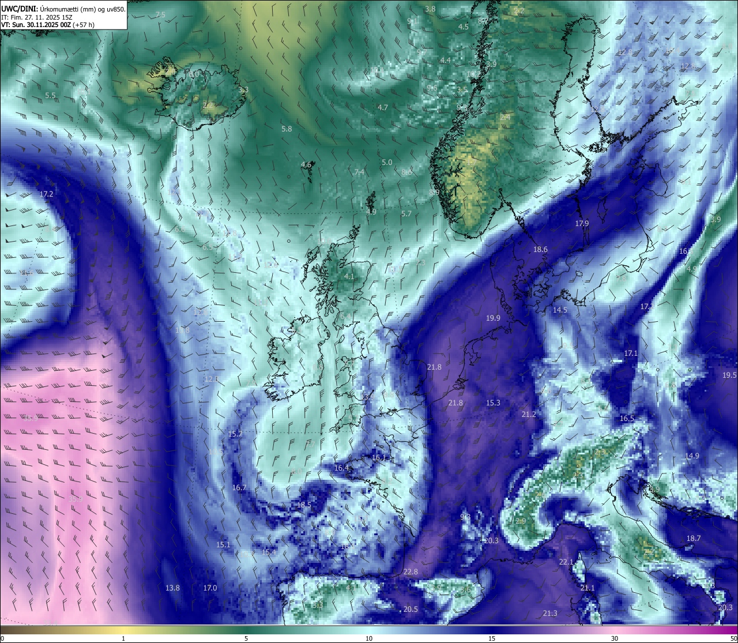This screenshot has width=738, height=643.
Task: Click the 22.8 value near Pyrenees
Action: 411,572
